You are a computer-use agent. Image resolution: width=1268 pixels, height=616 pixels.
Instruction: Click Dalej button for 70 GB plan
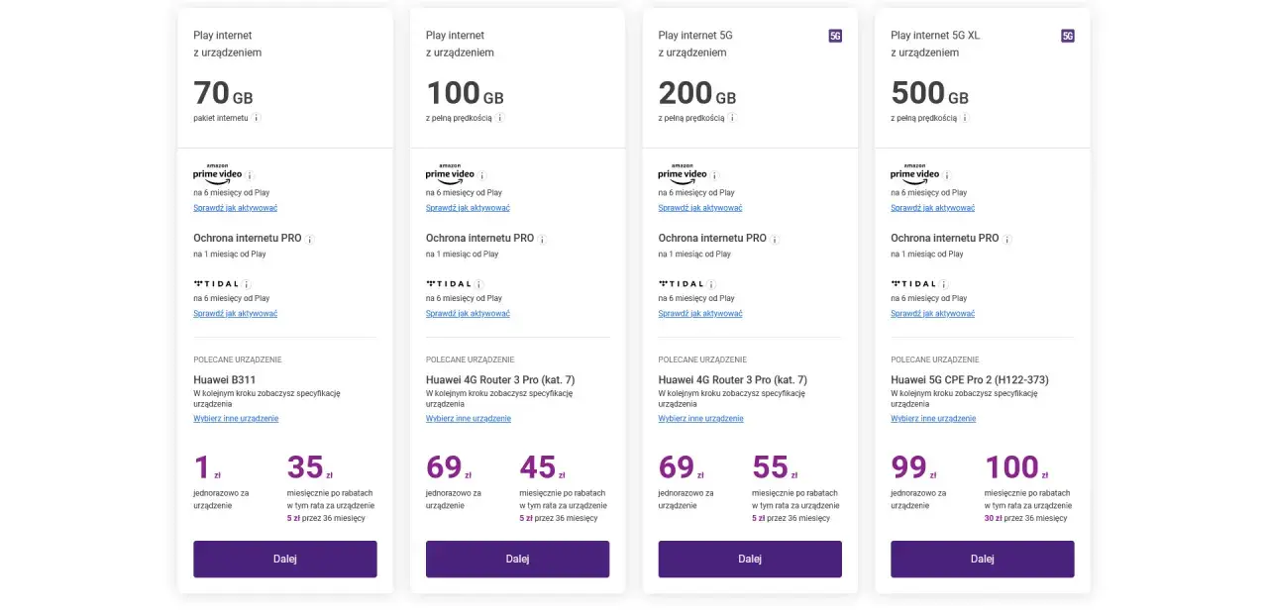pos(285,559)
